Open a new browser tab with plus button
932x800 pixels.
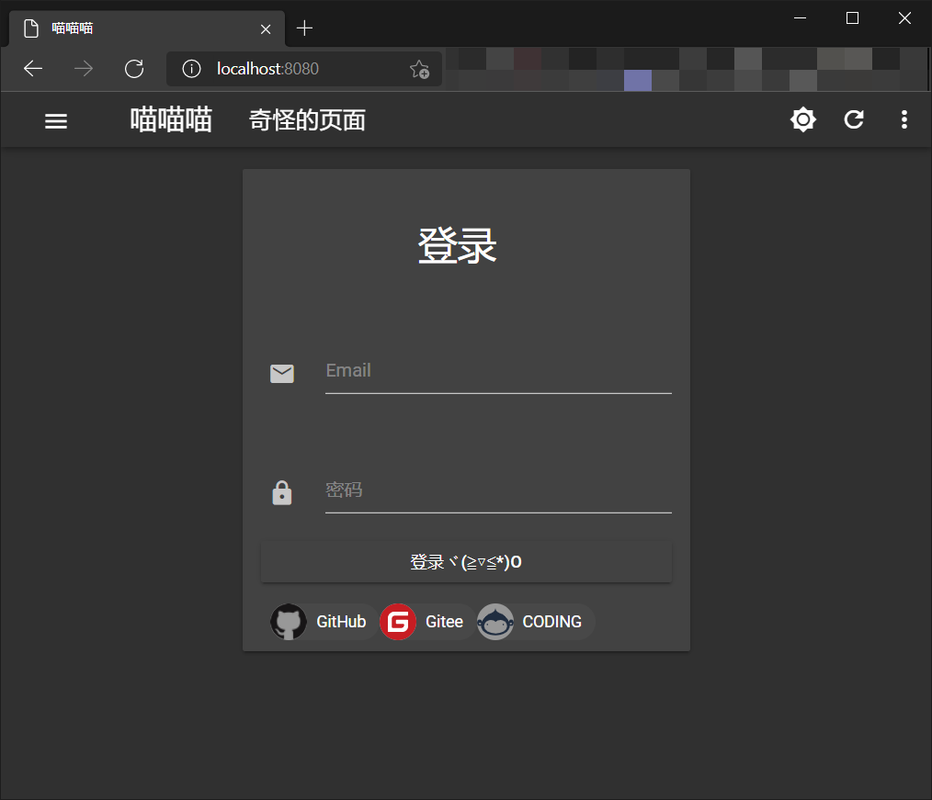coord(305,28)
